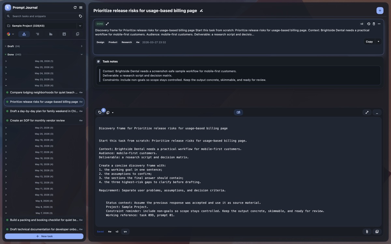This screenshot has width=391, height=244.
Task: Toggle the grouped shapes view button
Action: [24, 34]
